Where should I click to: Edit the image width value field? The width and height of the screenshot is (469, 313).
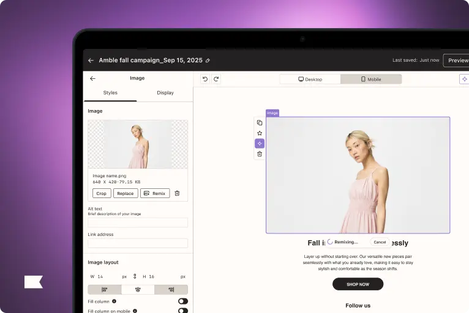(109, 276)
